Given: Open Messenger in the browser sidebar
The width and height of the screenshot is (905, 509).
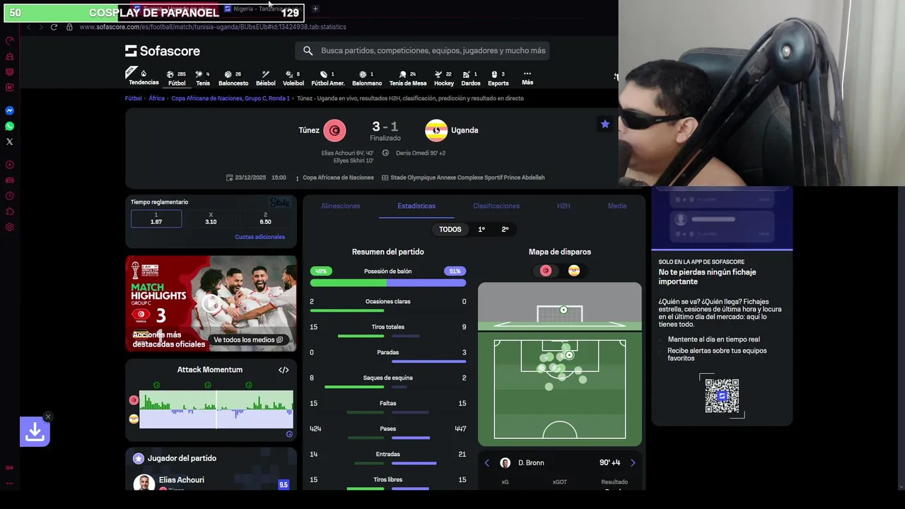Looking at the screenshot, I should [x=10, y=110].
